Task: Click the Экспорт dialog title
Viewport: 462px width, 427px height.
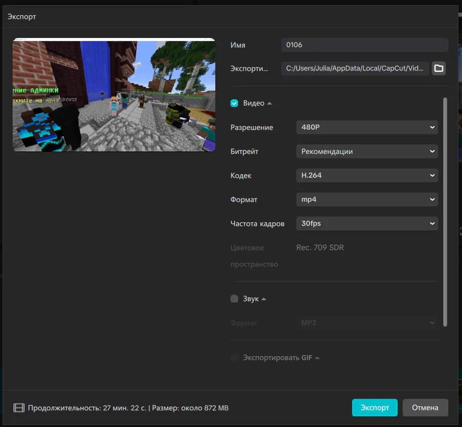Action: point(22,17)
